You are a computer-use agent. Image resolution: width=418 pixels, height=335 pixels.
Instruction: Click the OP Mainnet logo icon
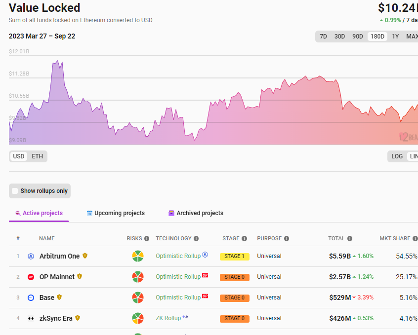click(x=31, y=277)
